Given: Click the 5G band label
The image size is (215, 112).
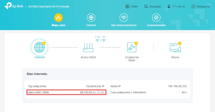Looking at the screenshot, I should (x=104, y=37).
